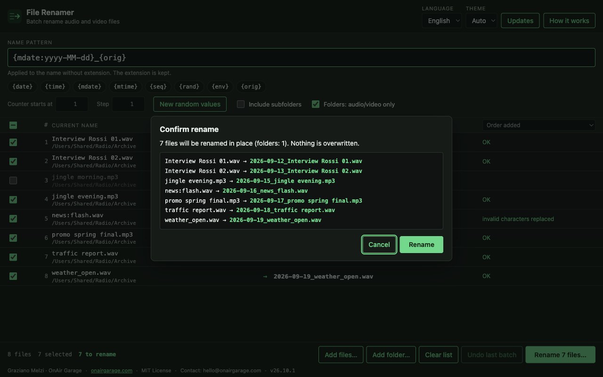Screen dimensions: 603x377
Task: Enable the Include subfolders checkbox
Action: pos(241,104)
